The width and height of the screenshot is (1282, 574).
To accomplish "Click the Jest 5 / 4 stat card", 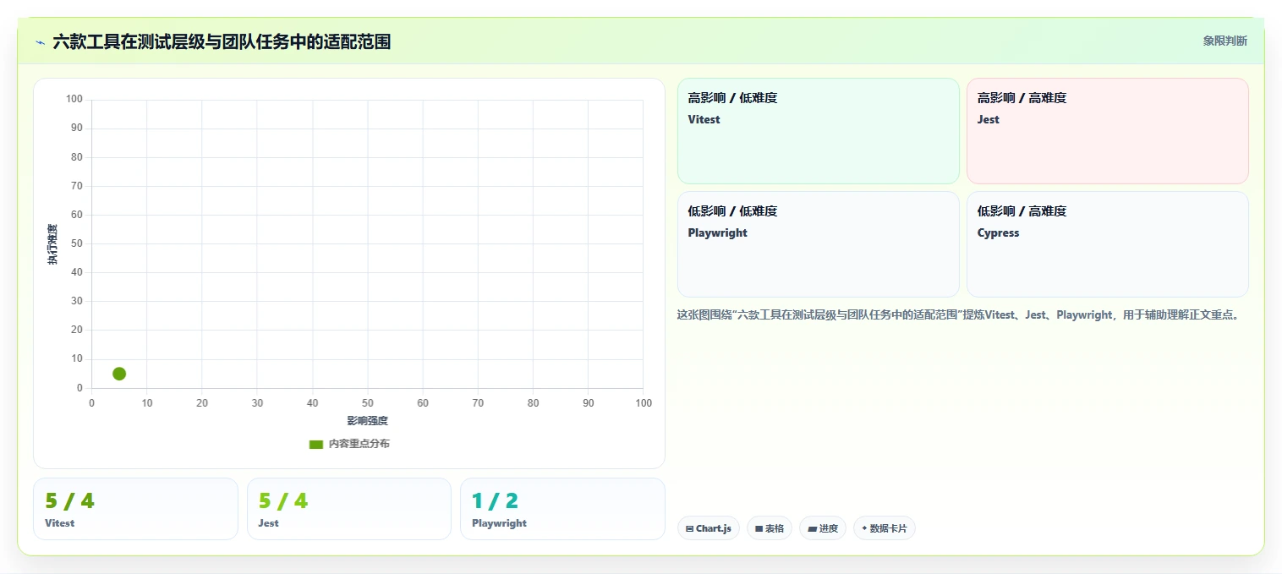I will pyautogui.click(x=349, y=509).
